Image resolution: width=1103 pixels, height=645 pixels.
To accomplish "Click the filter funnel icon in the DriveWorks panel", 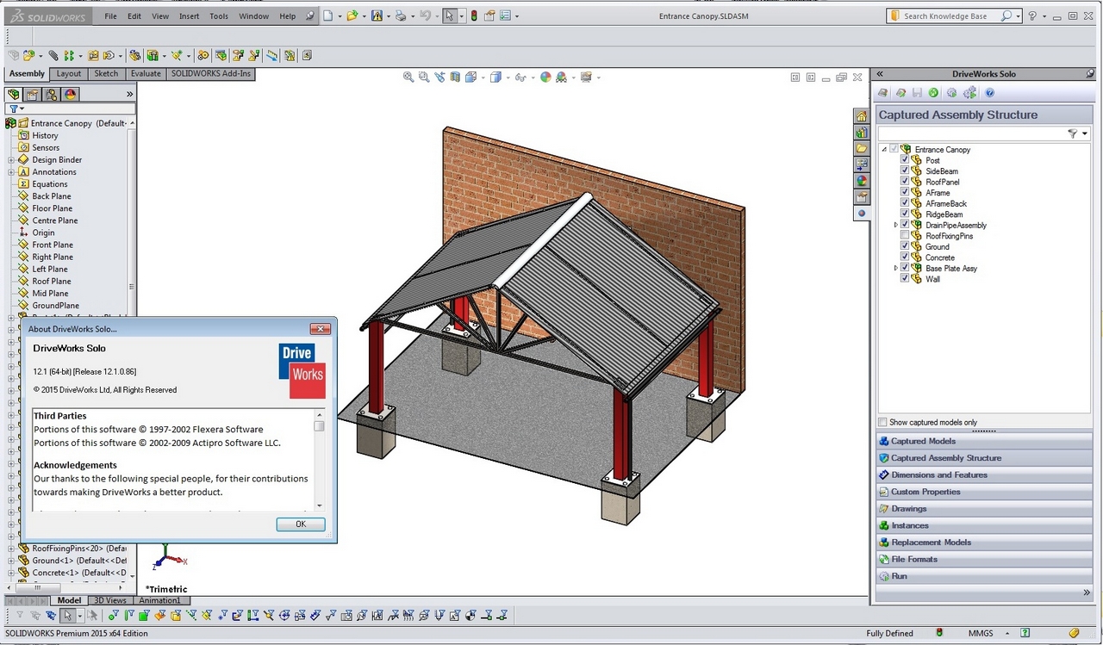I will [1072, 133].
